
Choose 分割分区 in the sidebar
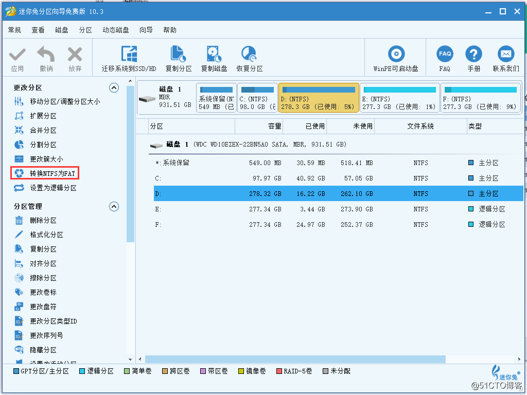click(x=36, y=145)
